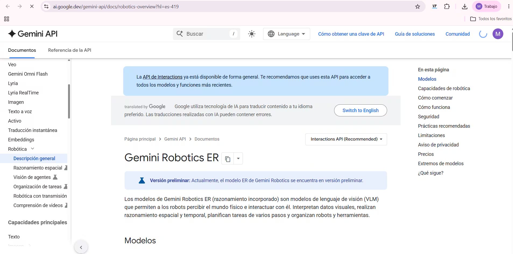Jump to Seguridad section
This screenshot has width=513, height=254.
point(429,117)
